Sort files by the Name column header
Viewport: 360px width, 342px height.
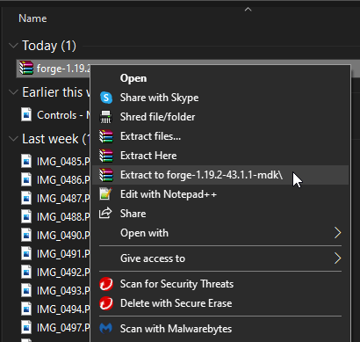click(x=32, y=18)
